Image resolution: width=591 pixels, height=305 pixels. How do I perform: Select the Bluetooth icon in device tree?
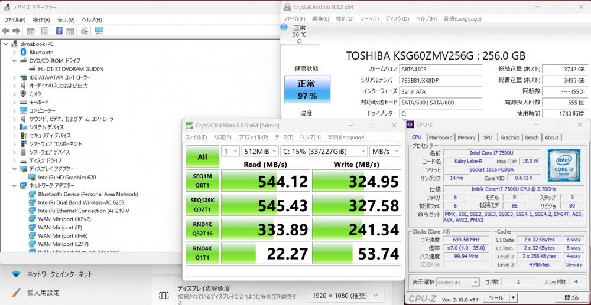point(22,53)
